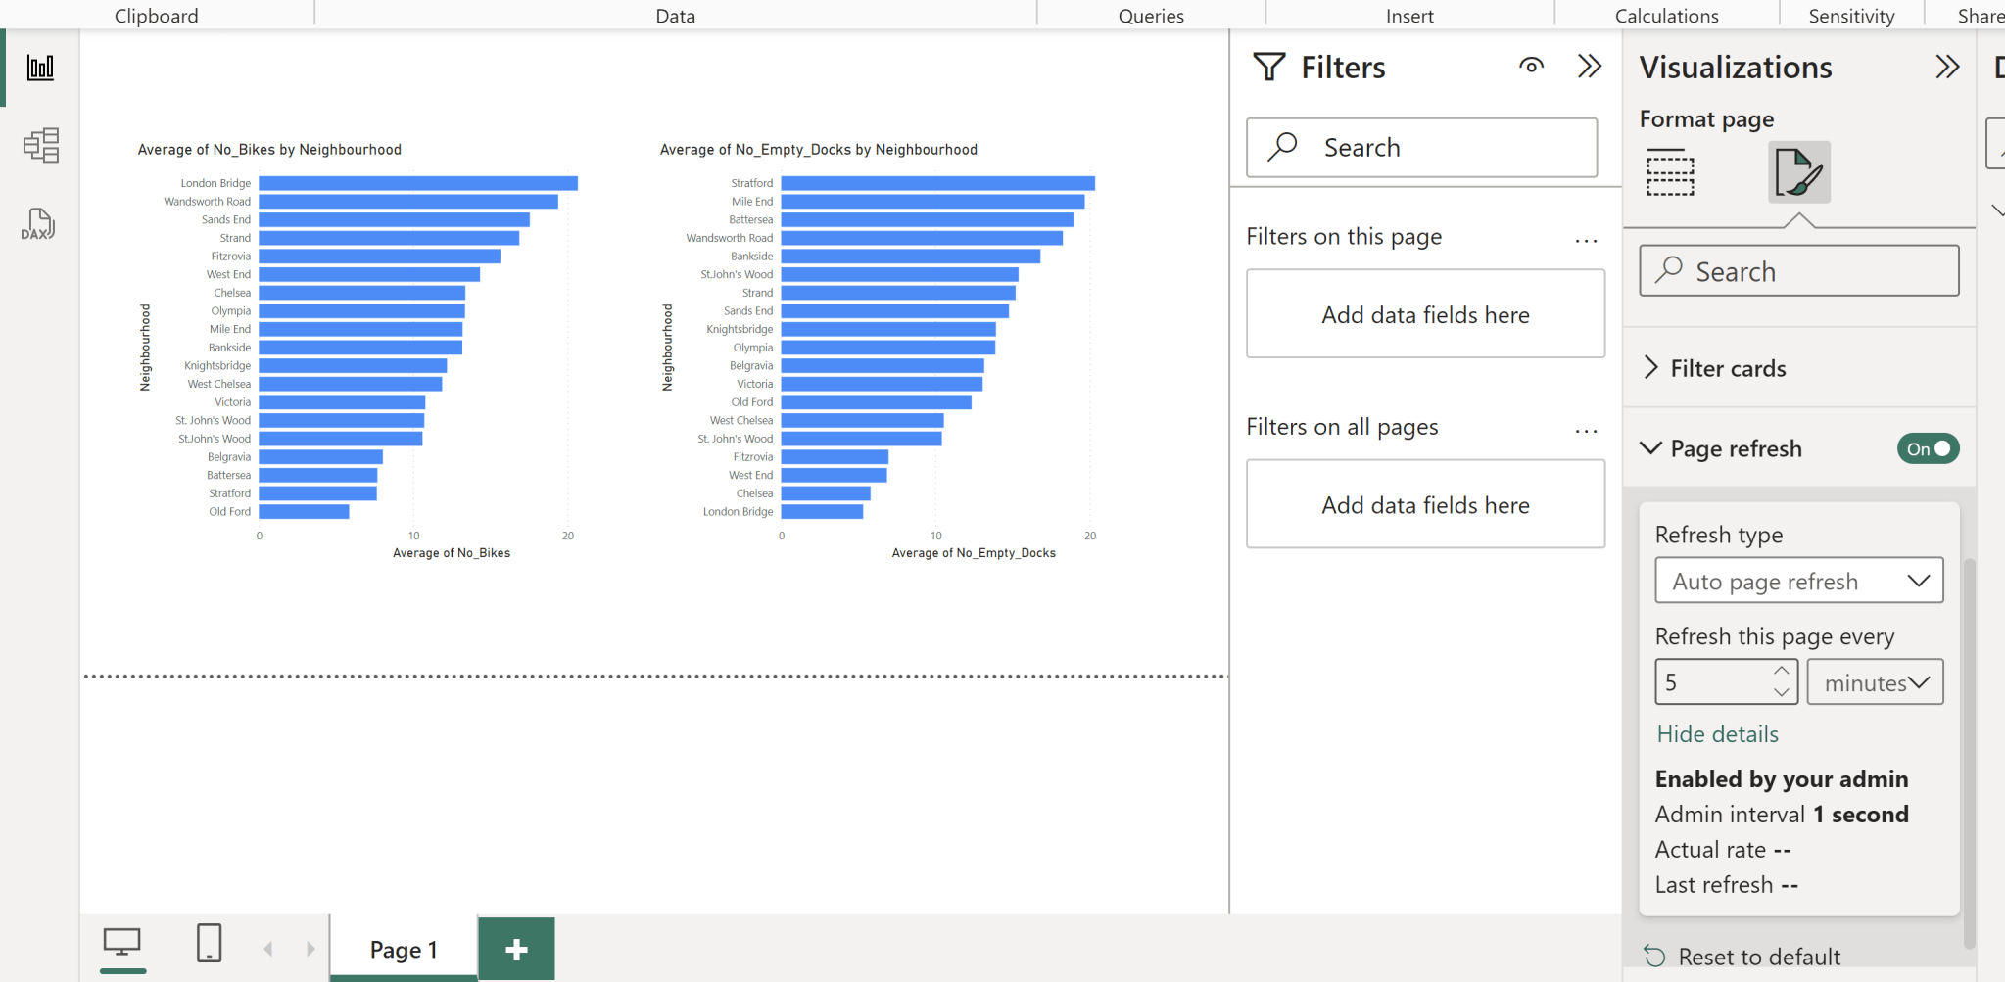Click the Insert ribbon group label
2005x982 pixels.
click(1409, 16)
